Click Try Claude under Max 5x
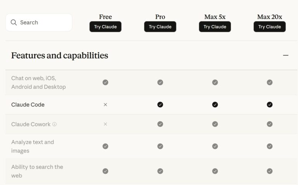Image resolution: width=298 pixels, height=185 pixels. click(x=215, y=27)
